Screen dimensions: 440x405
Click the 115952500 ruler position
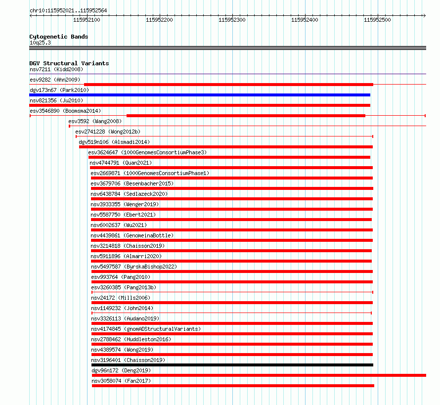(377, 20)
